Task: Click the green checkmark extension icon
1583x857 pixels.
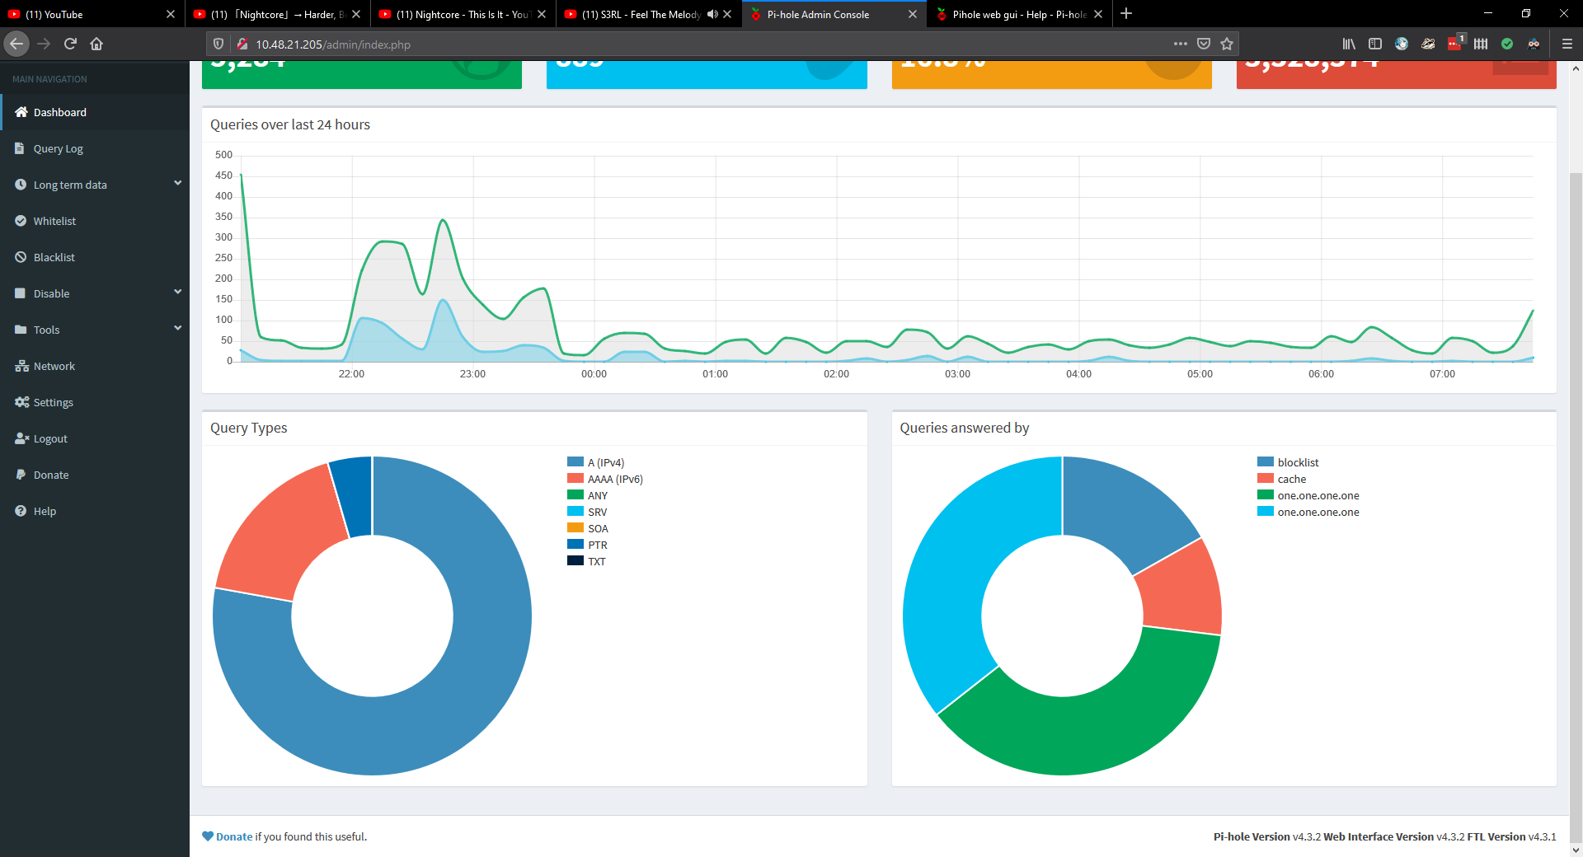Action: [x=1507, y=44]
